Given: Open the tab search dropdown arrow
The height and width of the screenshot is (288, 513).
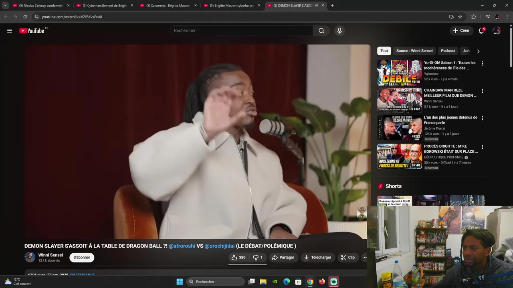Looking at the screenshot, I should tap(5, 6).
